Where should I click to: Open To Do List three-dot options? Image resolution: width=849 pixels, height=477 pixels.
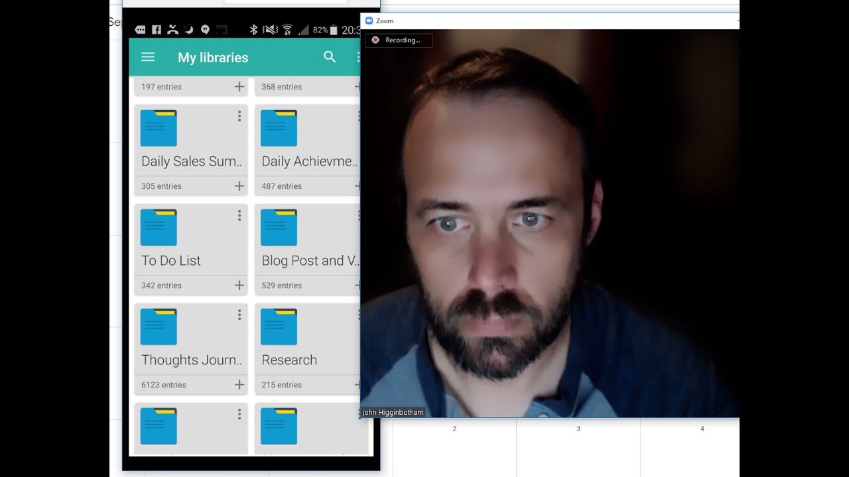point(239,216)
